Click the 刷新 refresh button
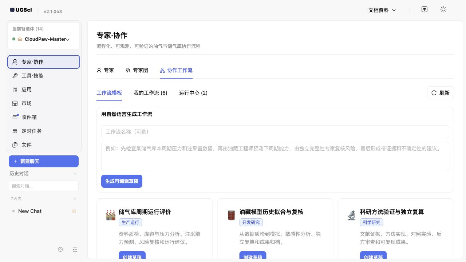Viewport: 466px width, 262px height. [x=441, y=93]
